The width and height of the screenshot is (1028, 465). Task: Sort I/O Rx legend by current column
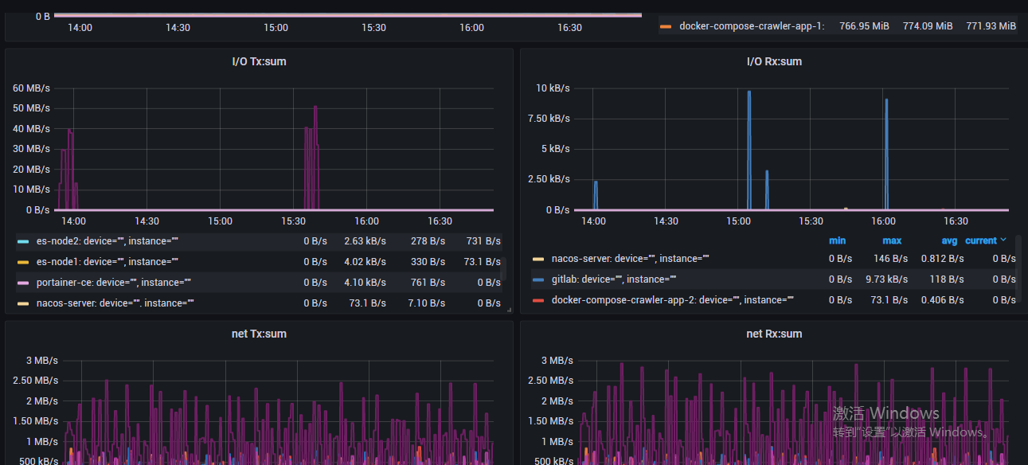pyautogui.click(x=981, y=240)
